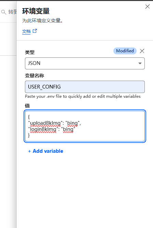The height and width of the screenshot is (228, 153).
Task: Add a new variable with Add variable
Action: 46,151
